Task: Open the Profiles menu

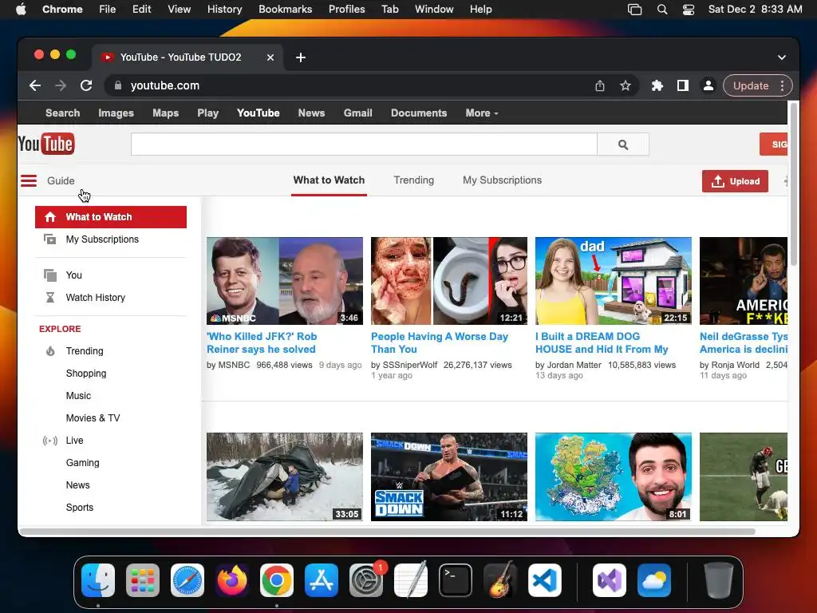Action: [346, 10]
